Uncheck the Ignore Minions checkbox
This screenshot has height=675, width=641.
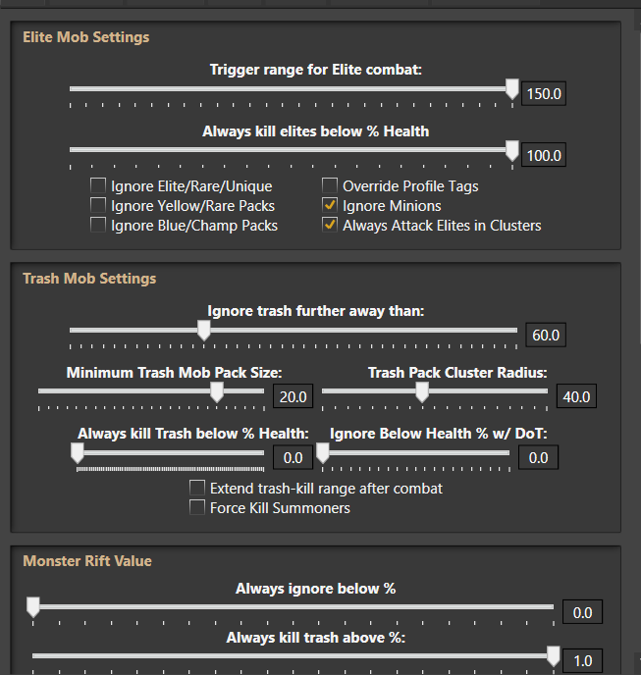pyautogui.click(x=330, y=206)
